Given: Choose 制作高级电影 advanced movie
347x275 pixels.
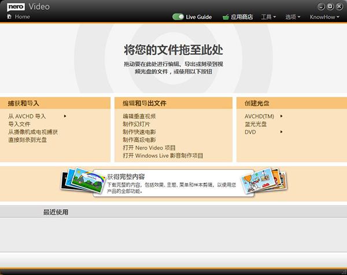Looking at the screenshot, I should [139, 140].
